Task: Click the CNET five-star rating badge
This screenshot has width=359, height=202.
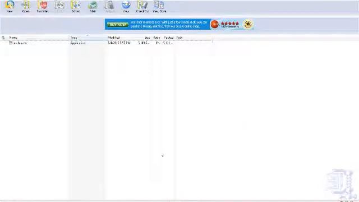Action: [x=225, y=24]
